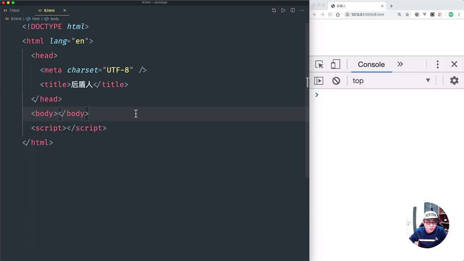The width and height of the screenshot is (464, 261).
Task: Open the spiral circular browser extension icon
Action: [x=417, y=14]
